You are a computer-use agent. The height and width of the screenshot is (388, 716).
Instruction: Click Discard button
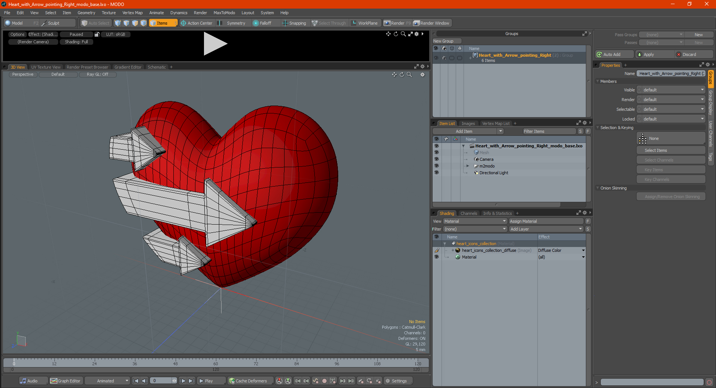point(694,54)
